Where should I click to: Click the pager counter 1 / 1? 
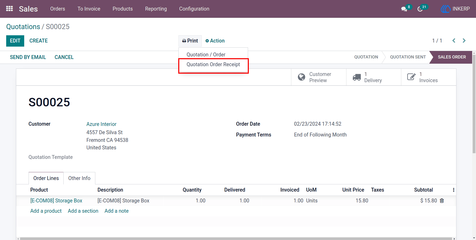click(437, 41)
